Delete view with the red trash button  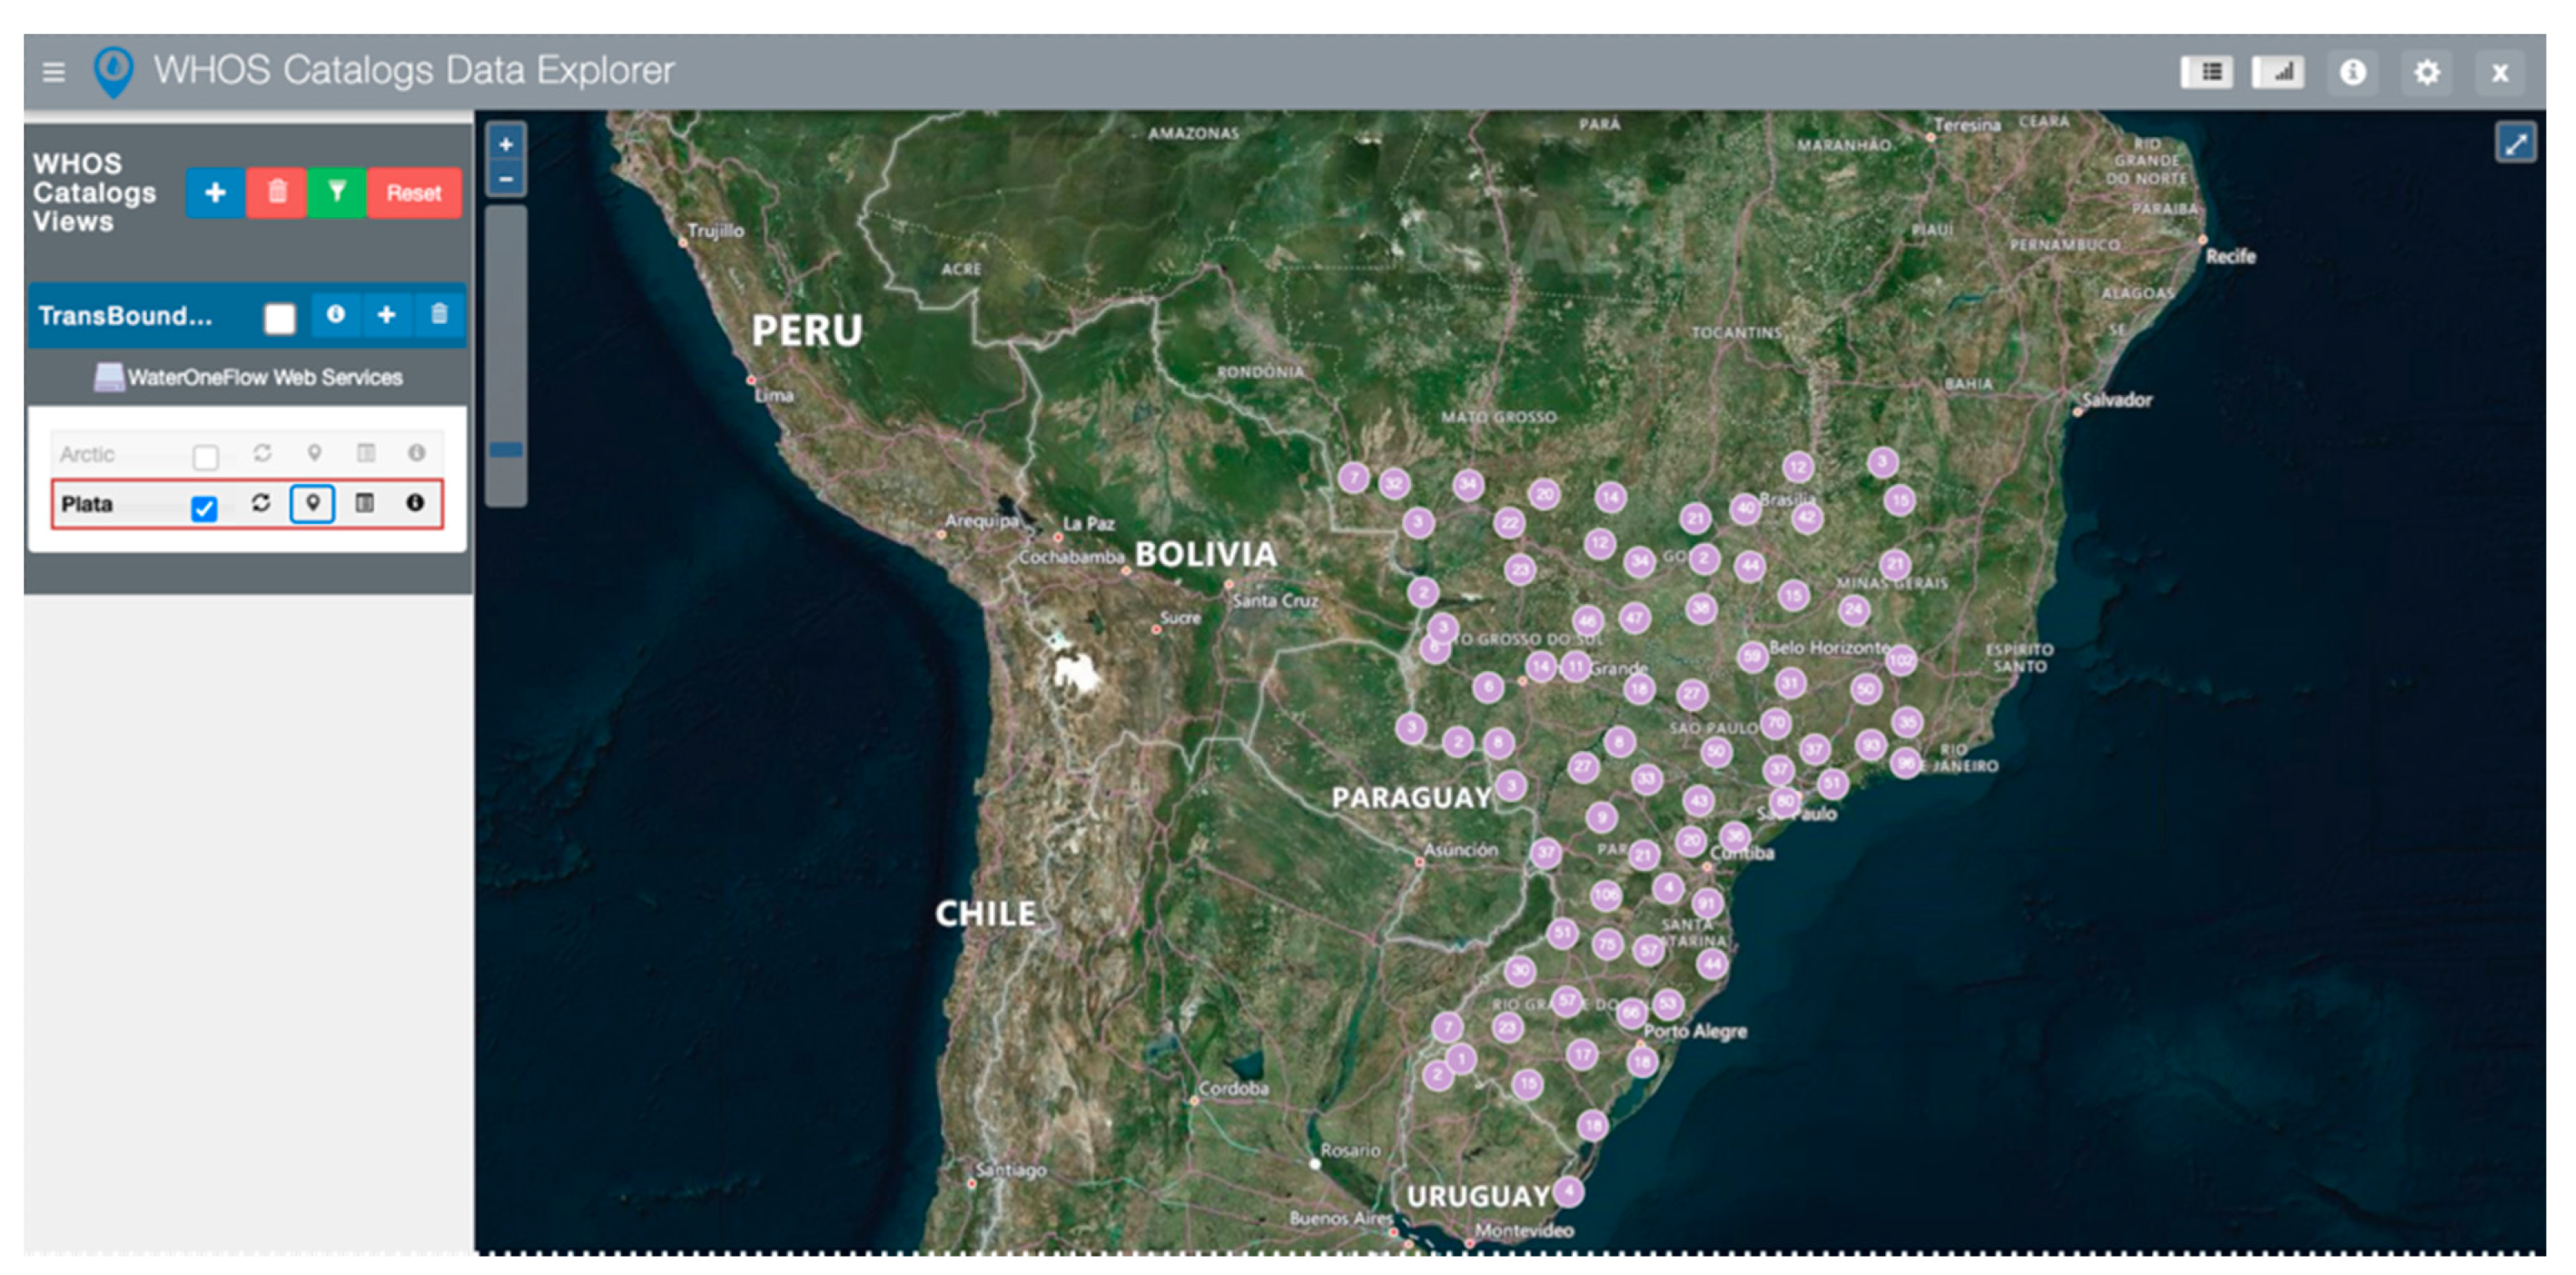tap(277, 192)
